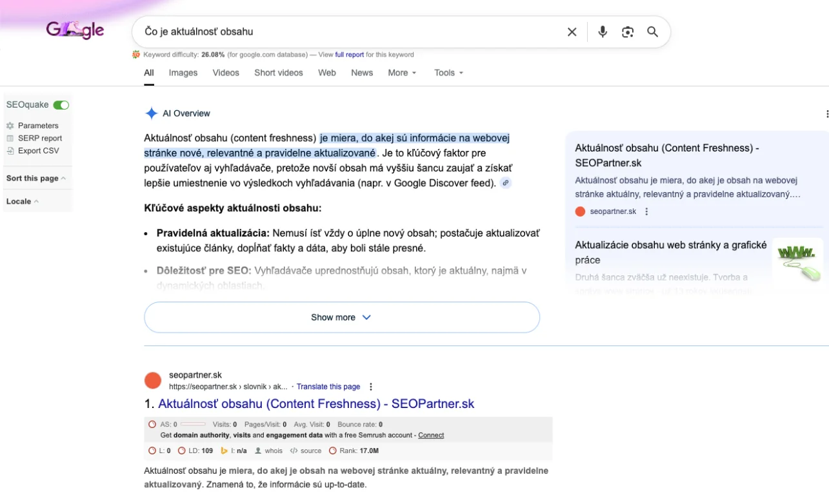Open three-dot menu next to Translate this page
Image resolution: width=829 pixels, height=495 pixels.
pos(371,387)
